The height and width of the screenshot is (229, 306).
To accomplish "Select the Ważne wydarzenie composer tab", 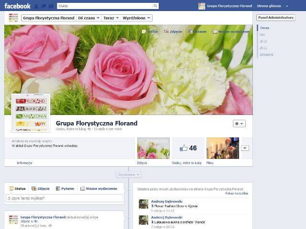I will coord(98,188).
